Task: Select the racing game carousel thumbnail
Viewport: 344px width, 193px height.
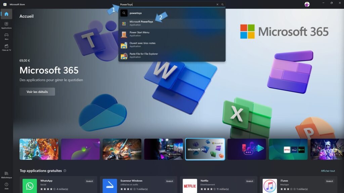Action: point(122,149)
